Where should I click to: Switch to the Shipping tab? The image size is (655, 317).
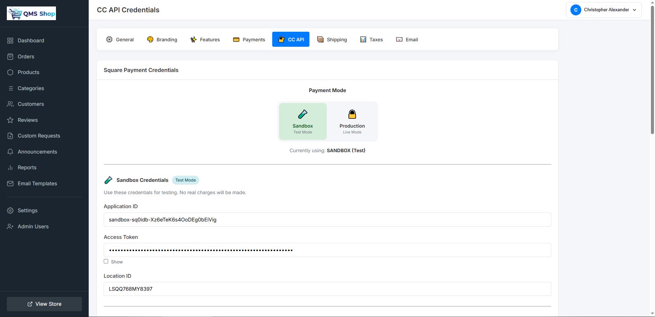332,40
